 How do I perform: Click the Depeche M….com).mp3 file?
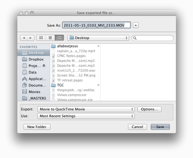[75, 65]
